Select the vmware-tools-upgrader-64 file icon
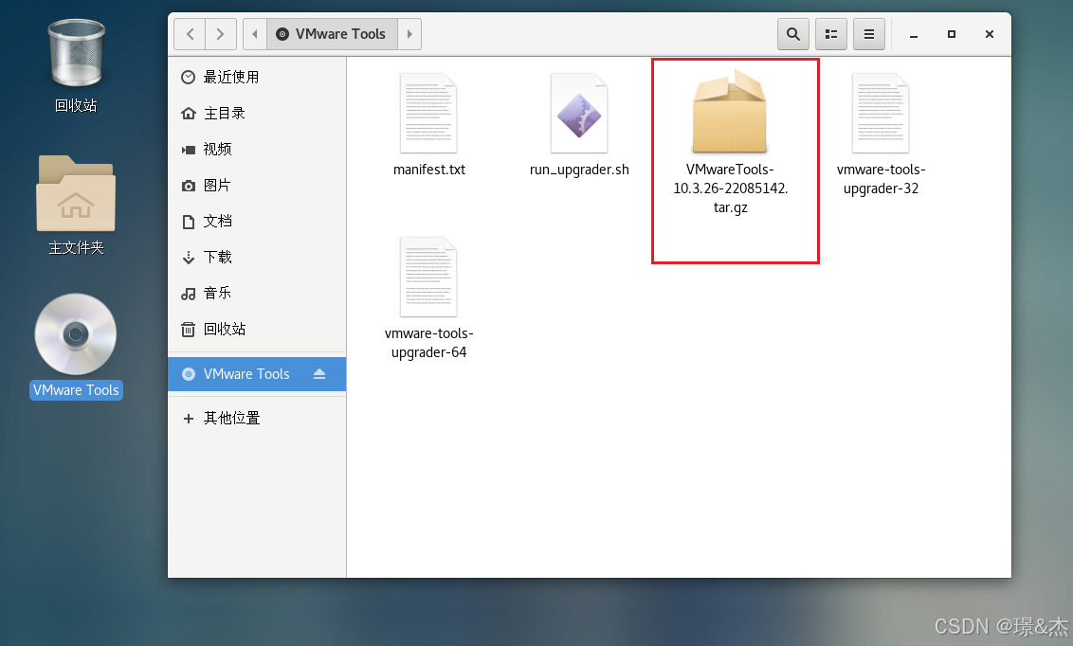The image size is (1073, 646). tap(429, 277)
